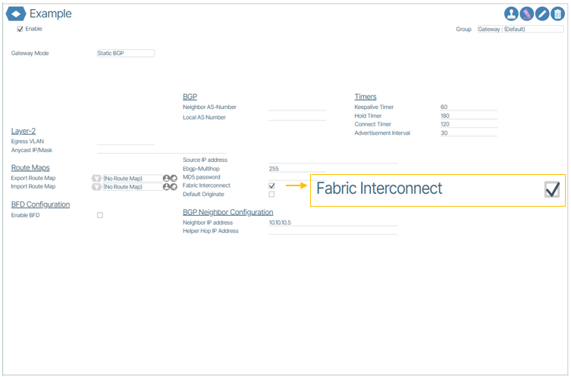The image size is (571, 377).
Task: Click the filter icon beside Export Route Map
Action: 96,179
